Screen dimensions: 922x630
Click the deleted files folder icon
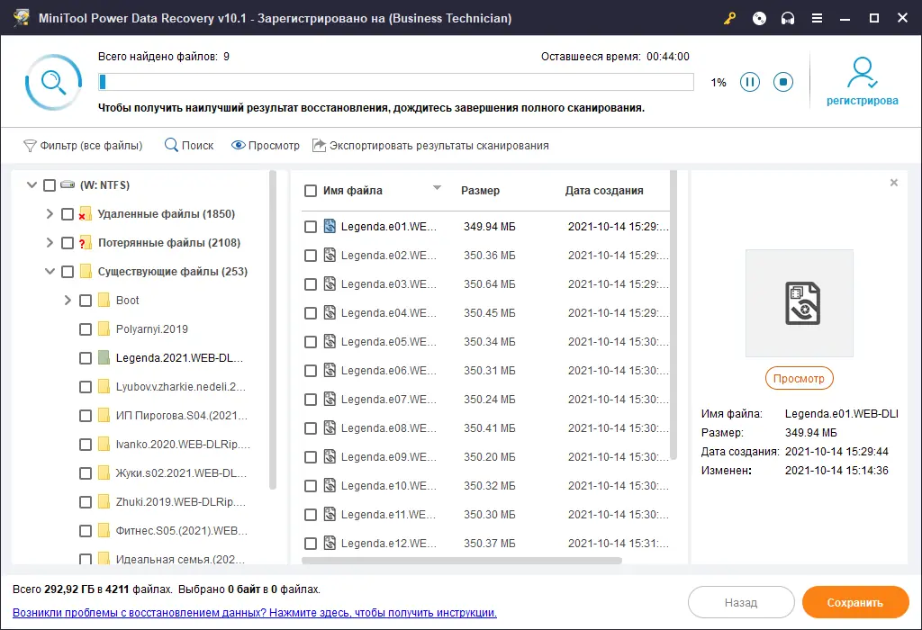(86, 214)
